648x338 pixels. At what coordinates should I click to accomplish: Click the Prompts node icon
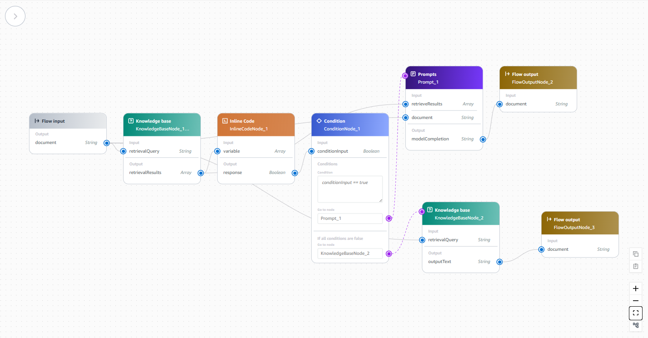(413, 74)
